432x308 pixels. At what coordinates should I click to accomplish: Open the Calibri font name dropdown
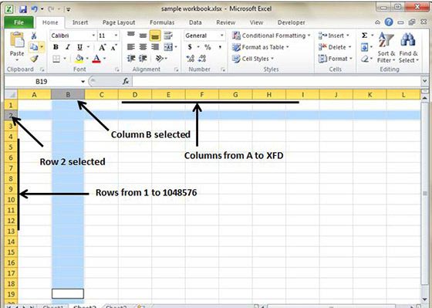pyautogui.click(x=93, y=36)
